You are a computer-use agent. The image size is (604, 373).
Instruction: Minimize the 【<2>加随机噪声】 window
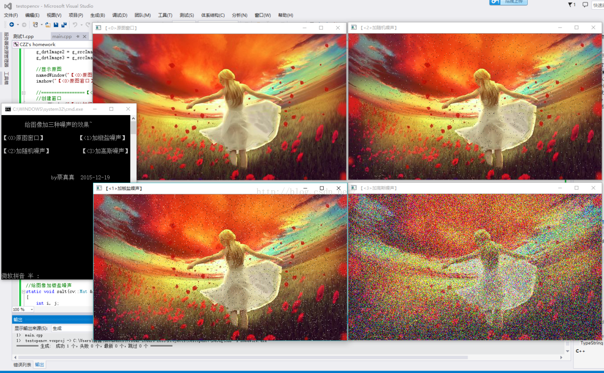[559, 28]
